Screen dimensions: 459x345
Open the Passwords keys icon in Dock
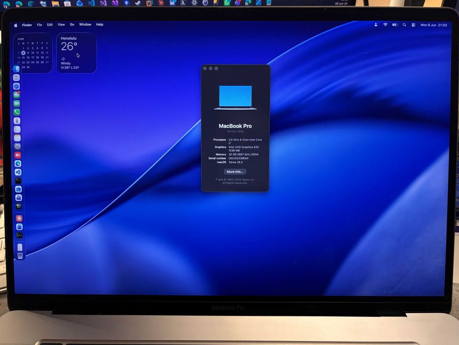coord(18,206)
